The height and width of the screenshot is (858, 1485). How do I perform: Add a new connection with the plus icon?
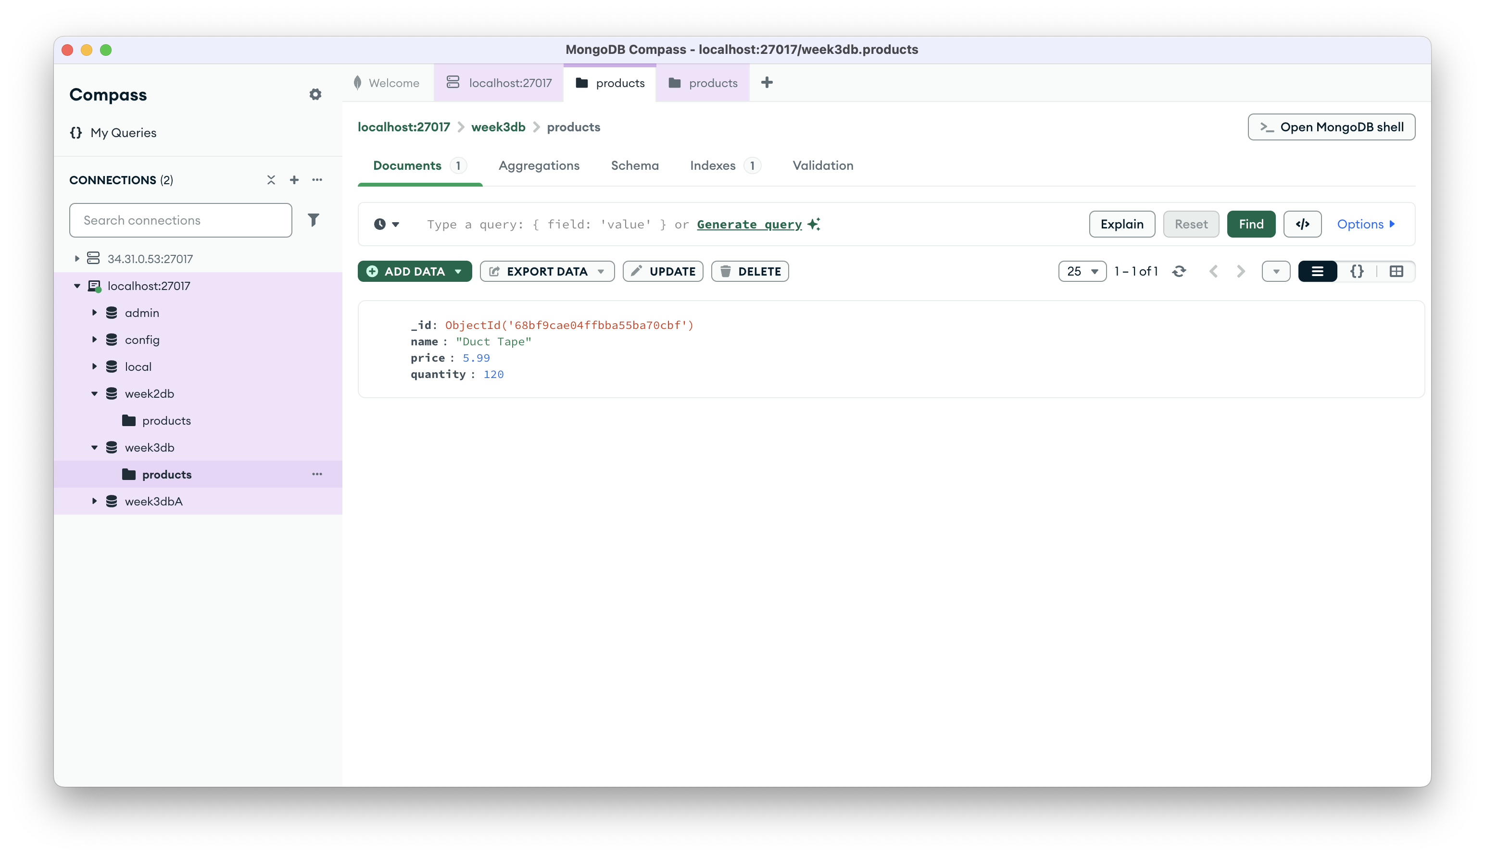point(294,180)
